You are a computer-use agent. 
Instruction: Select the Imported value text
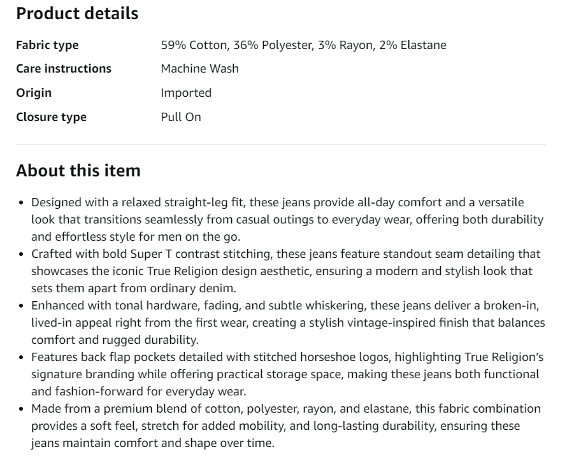(186, 93)
